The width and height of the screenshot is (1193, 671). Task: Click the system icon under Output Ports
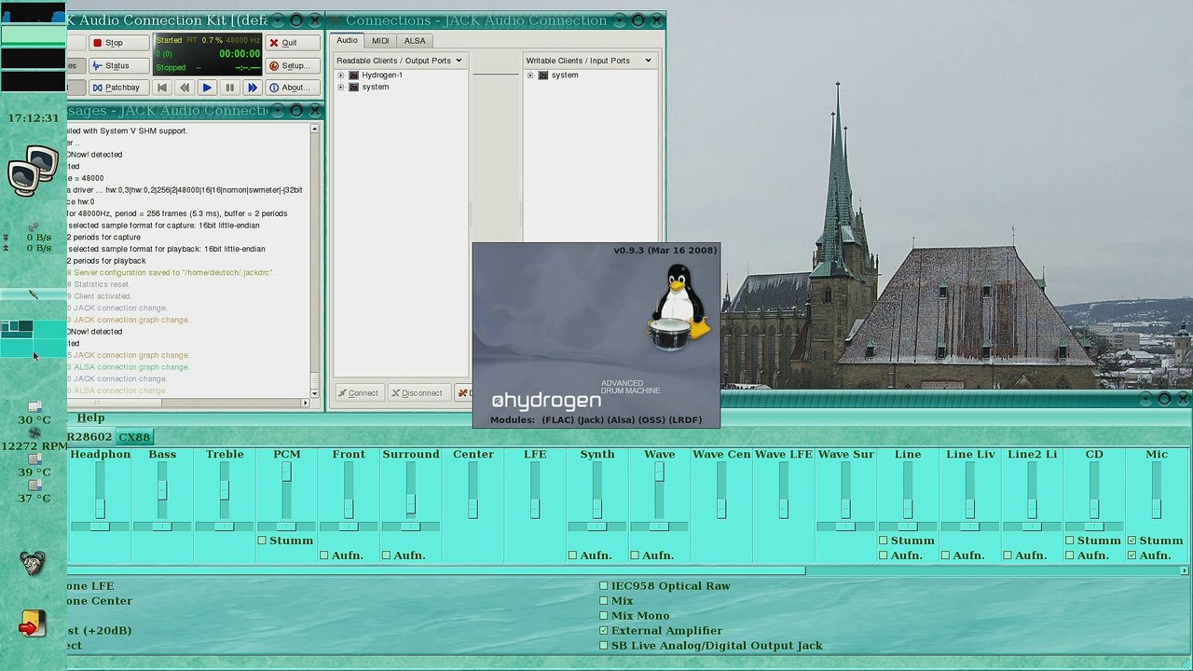(x=354, y=88)
